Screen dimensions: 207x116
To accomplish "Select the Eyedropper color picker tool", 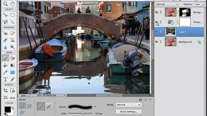I will coord(5,72).
